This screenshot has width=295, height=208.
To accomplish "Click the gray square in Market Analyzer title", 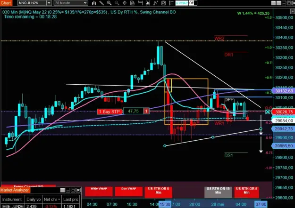I will coord(62,190).
